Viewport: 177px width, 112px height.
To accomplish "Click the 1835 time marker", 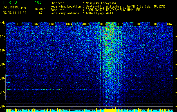I will [x=86, y=24].
